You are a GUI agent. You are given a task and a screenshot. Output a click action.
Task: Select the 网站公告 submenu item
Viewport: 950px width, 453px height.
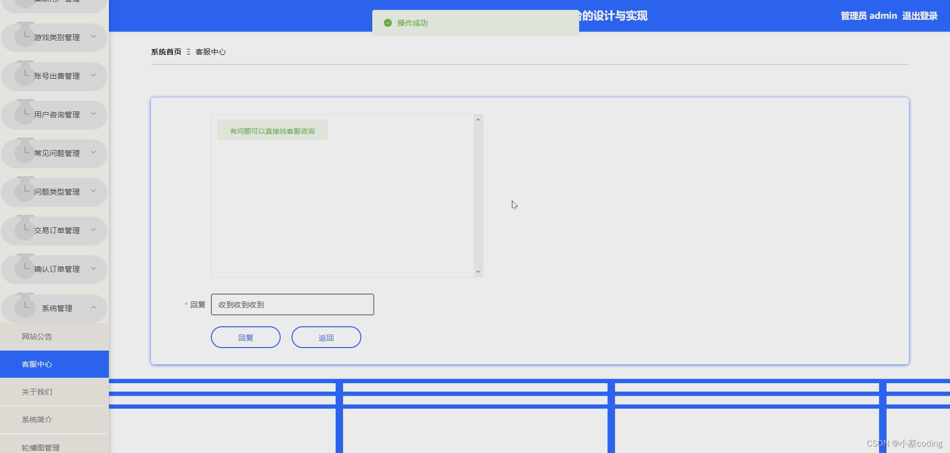point(54,337)
